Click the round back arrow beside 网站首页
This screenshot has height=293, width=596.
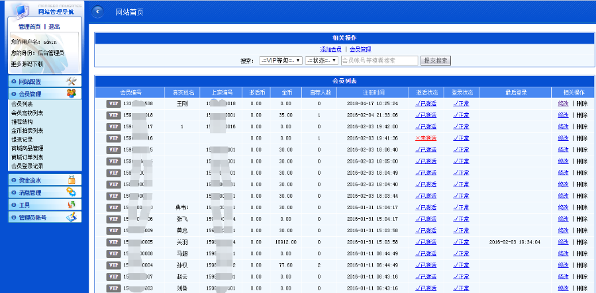tap(98, 12)
